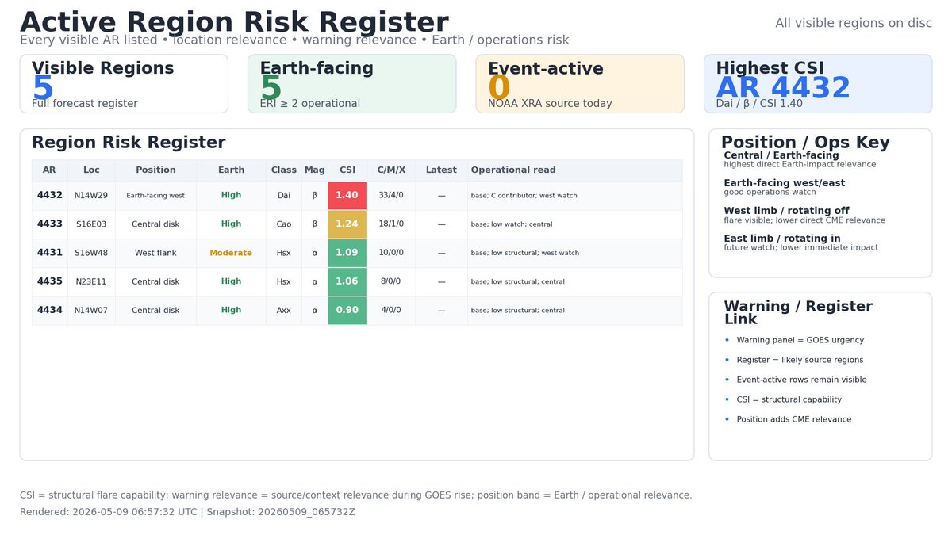Click the CSI column header
The width and height of the screenshot is (952, 535).
(x=347, y=170)
